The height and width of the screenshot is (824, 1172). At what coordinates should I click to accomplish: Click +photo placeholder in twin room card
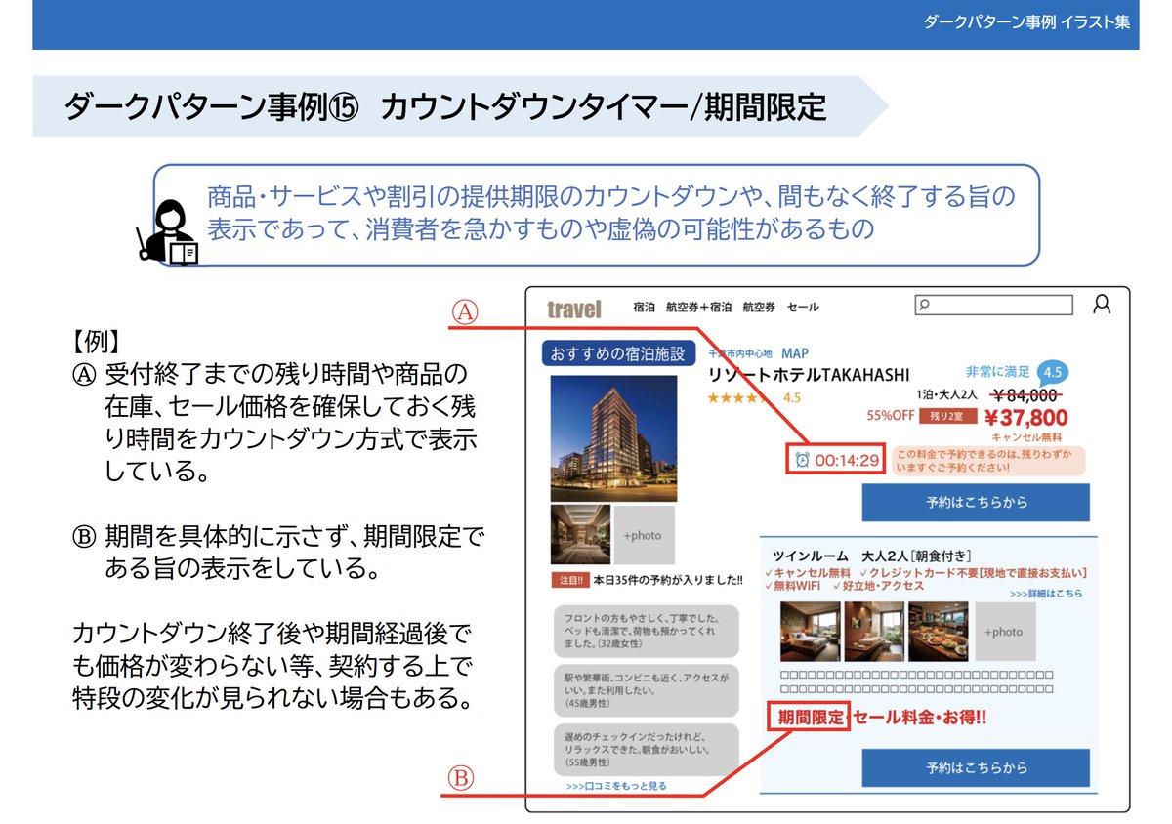pyautogui.click(x=1005, y=631)
